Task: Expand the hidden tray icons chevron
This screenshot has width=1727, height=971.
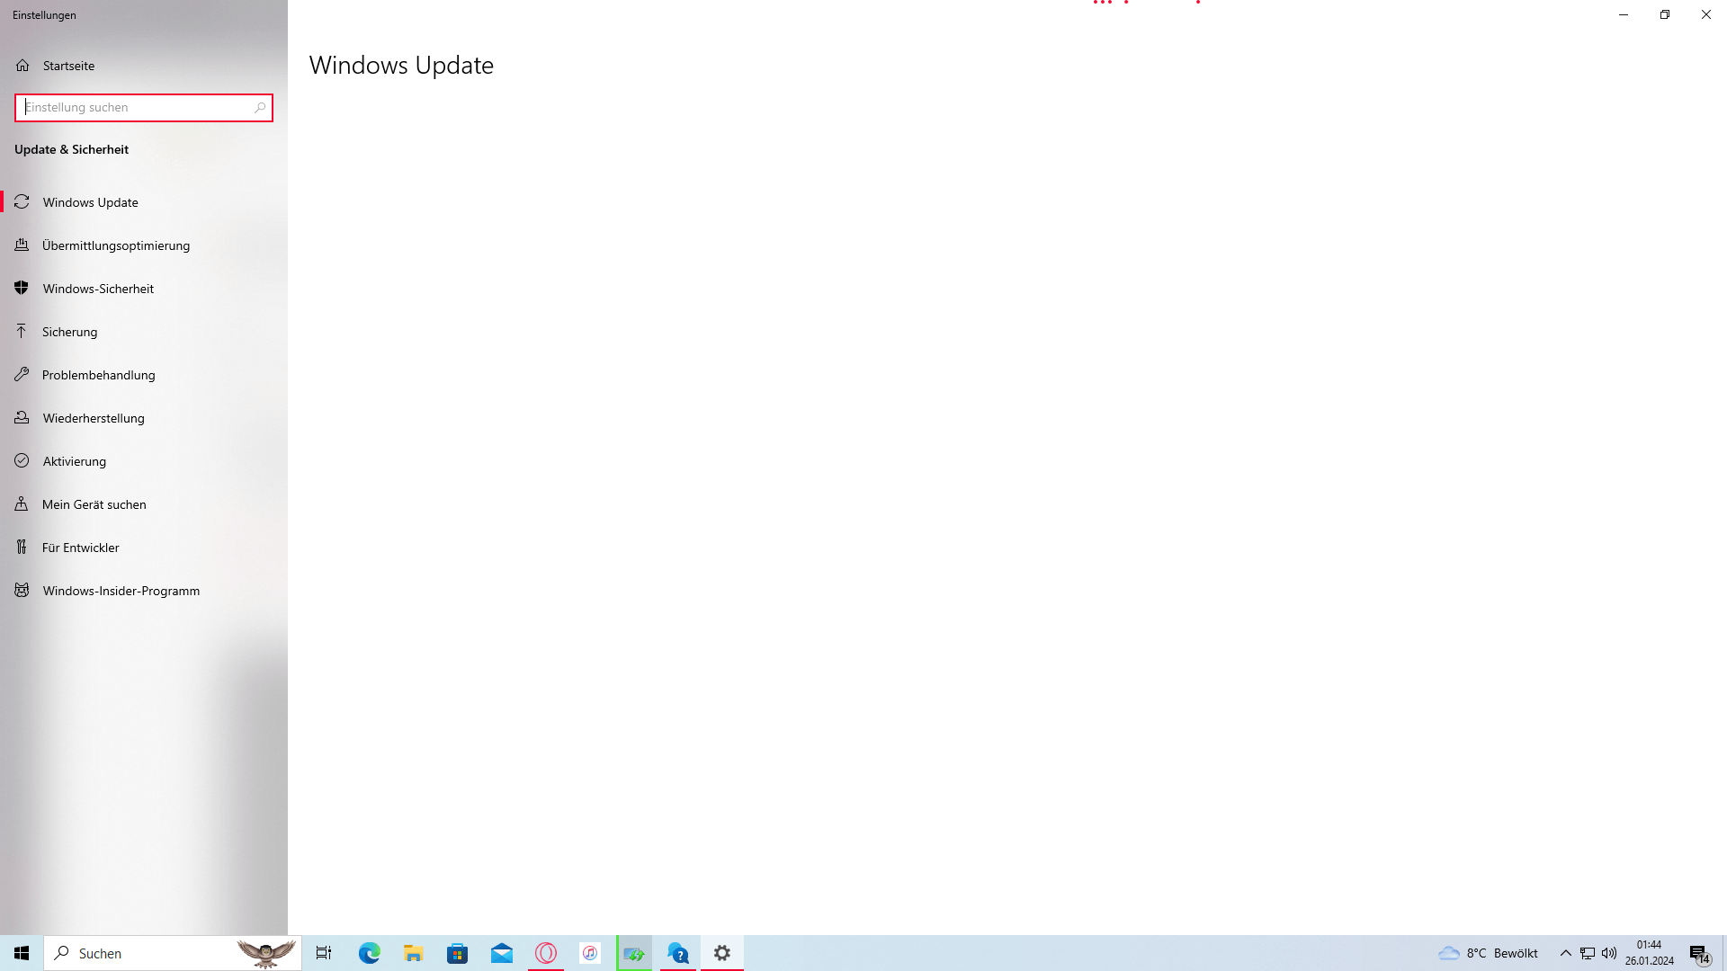Action: pyautogui.click(x=1566, y=953)
